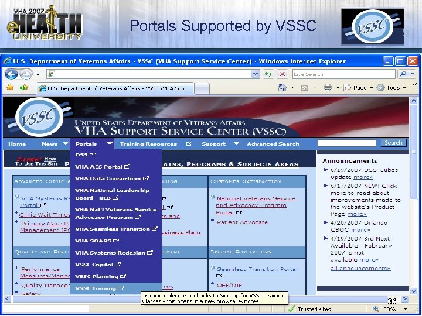Viewport: 422px width, 316px height.
Task: Open more link for DSS Cubes Update
Action: click(363, 177)
